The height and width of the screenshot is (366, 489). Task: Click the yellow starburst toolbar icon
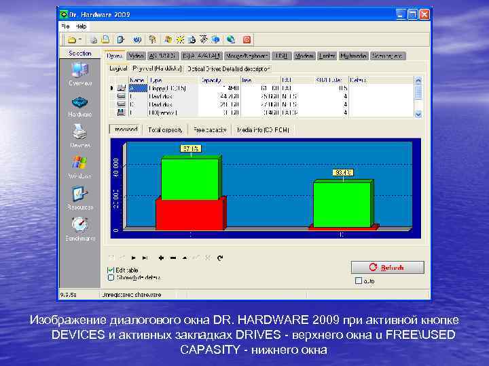(180, 39)
